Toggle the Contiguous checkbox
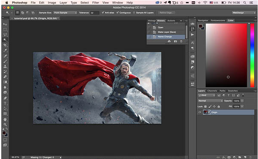Screen dimensions: 258x159 pyautogui.click(x=117, y=13)
